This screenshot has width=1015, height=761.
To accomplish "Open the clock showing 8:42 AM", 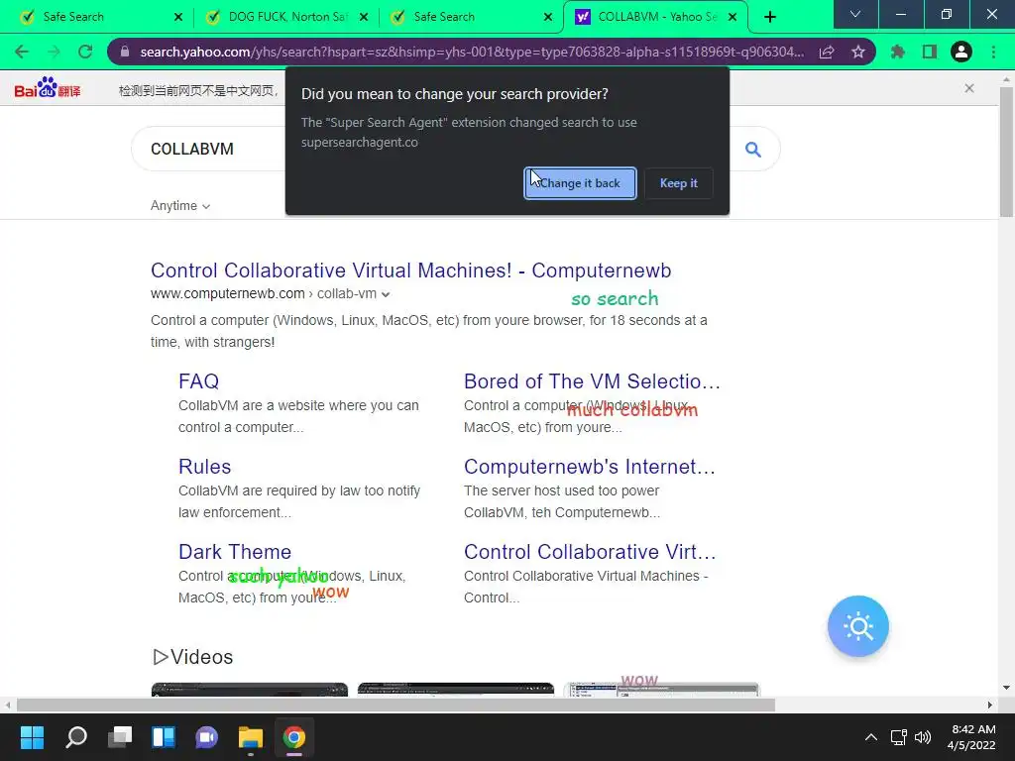I will (971, 737).
